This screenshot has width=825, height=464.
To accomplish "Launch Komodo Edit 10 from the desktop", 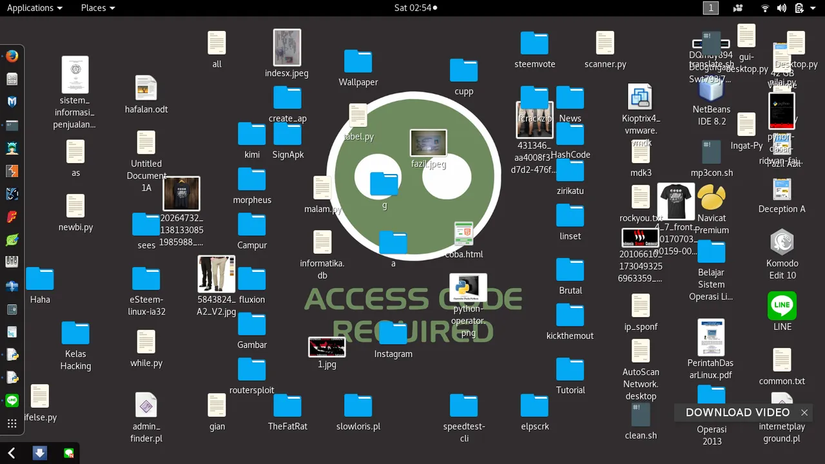I will [782, 242].
